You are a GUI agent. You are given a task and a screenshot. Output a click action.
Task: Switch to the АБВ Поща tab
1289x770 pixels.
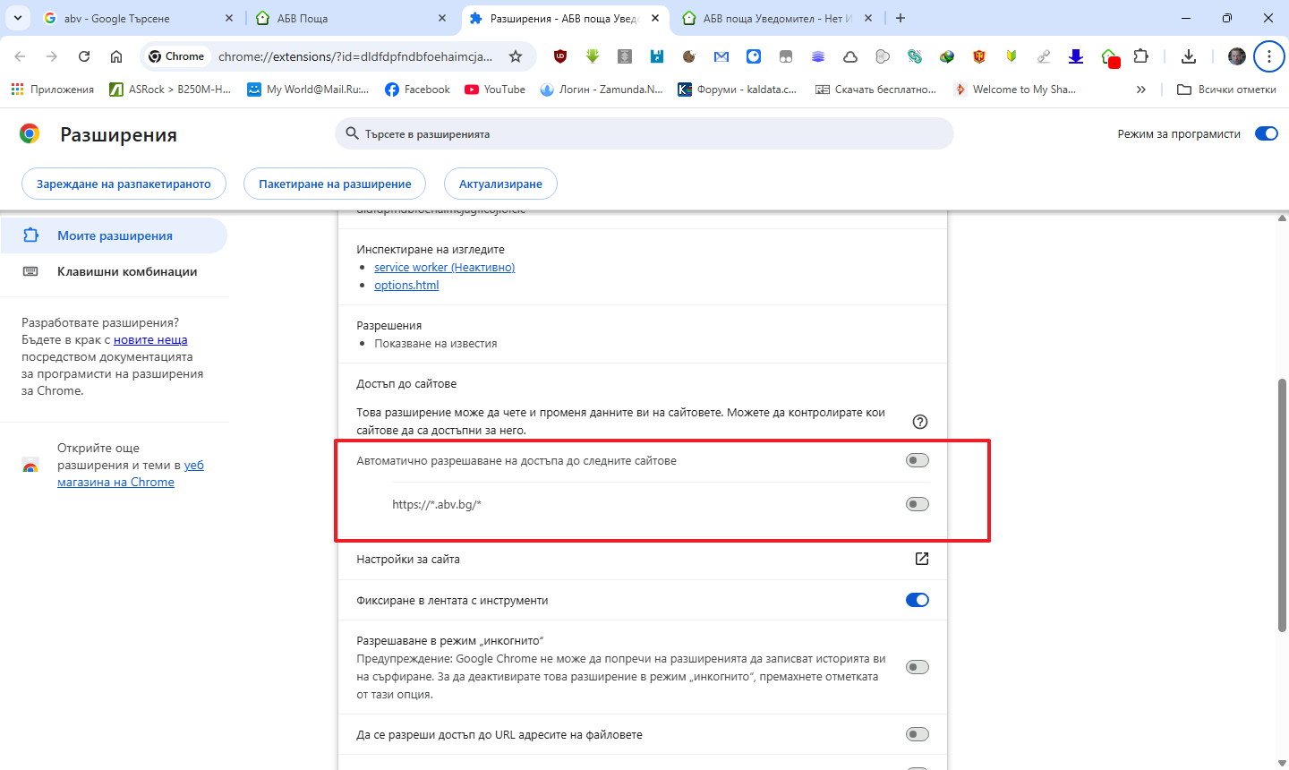(x=351, y=18)
